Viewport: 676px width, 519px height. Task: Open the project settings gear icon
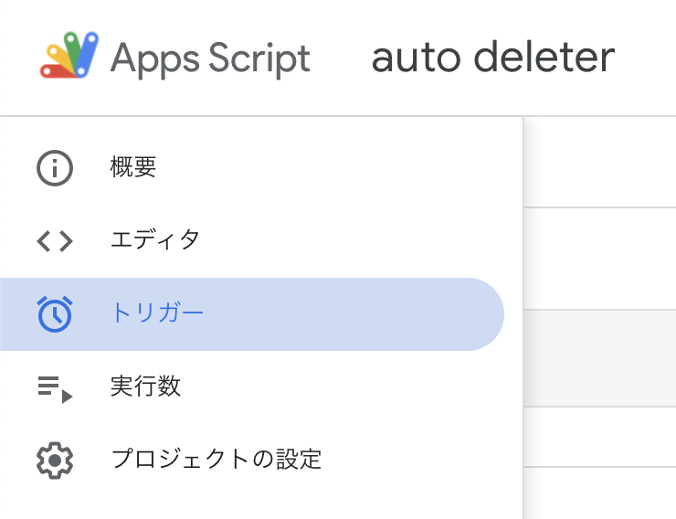pyautogui.click(x=55, y=460)
